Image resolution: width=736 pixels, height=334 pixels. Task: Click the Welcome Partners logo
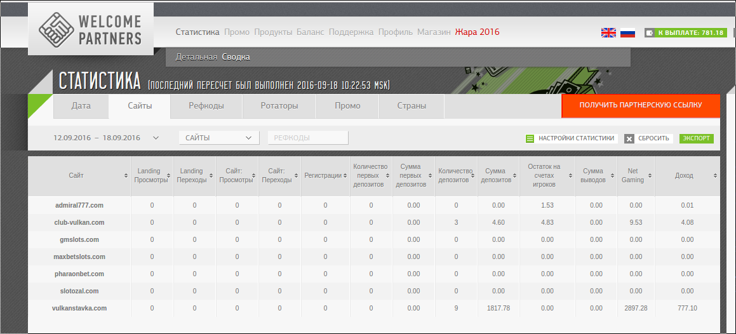91,29
